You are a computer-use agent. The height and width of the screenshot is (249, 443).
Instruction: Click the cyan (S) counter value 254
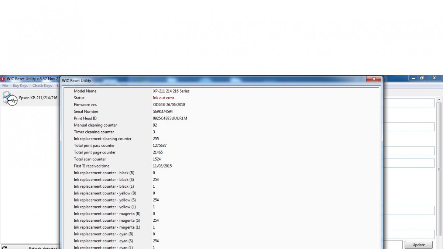click(156, 241)
